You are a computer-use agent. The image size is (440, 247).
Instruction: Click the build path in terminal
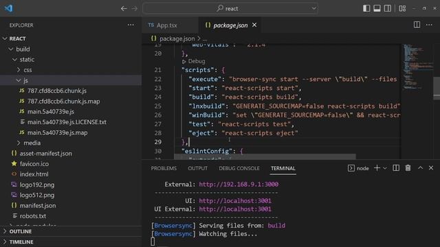click(x=276, y=226)
